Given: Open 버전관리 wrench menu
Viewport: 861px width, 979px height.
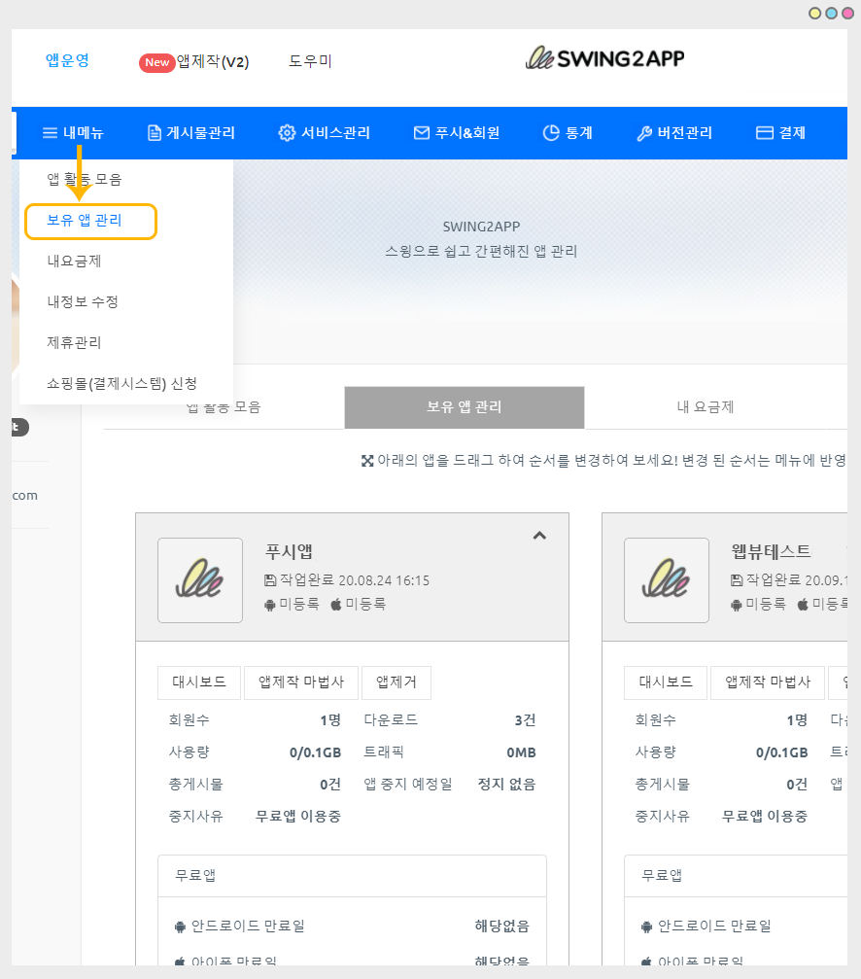Looking at the screenshot, I should pyautogui.click(x=674, y=133).
